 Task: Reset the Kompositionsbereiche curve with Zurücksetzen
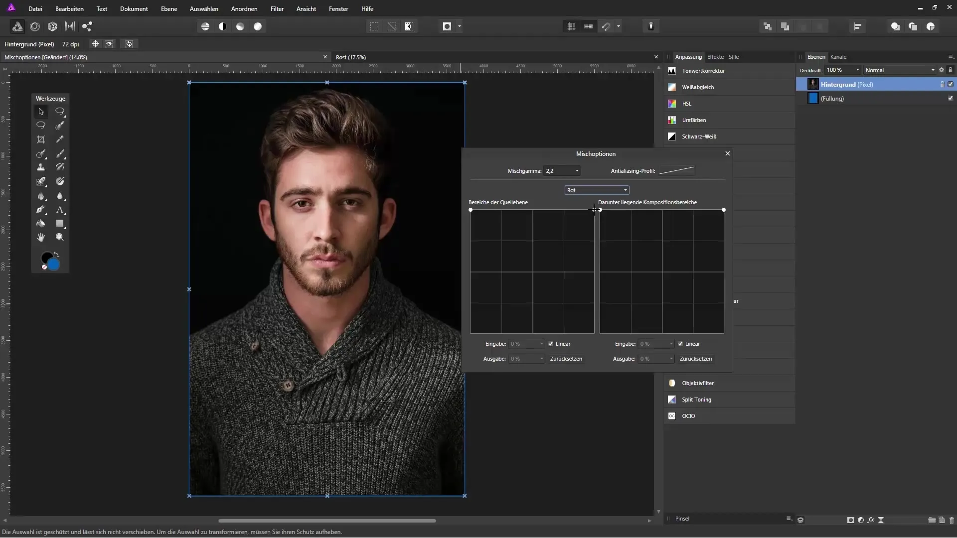tap(696, 359)
